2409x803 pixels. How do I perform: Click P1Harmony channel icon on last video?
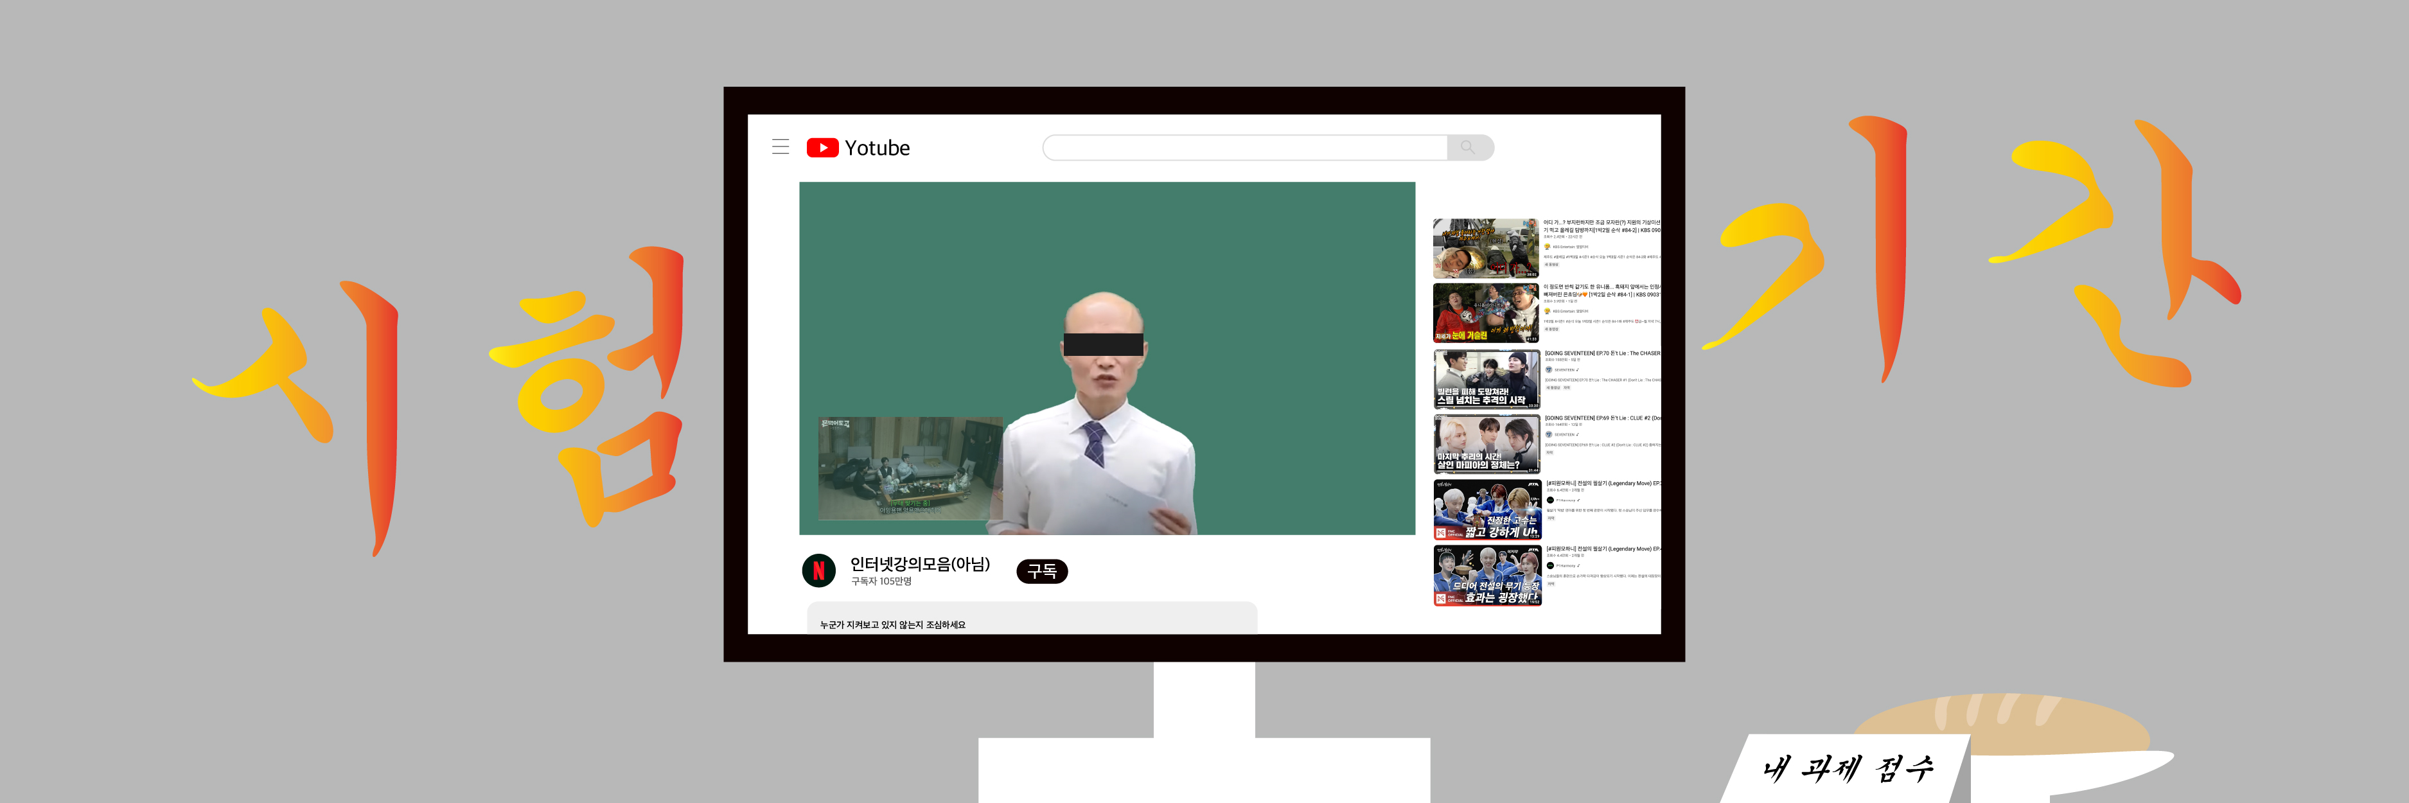click(1549, 565)
